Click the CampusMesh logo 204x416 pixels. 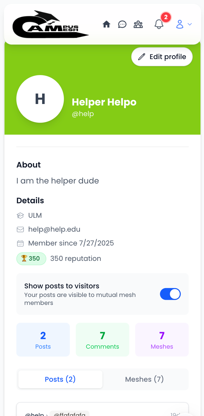pos(50,24)
